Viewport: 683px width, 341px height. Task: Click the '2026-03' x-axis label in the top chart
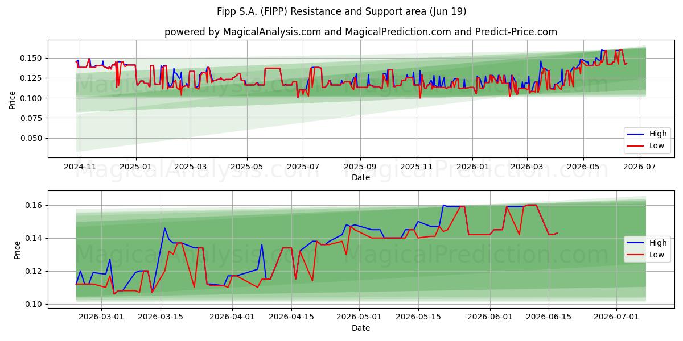(x=527, y=167)
